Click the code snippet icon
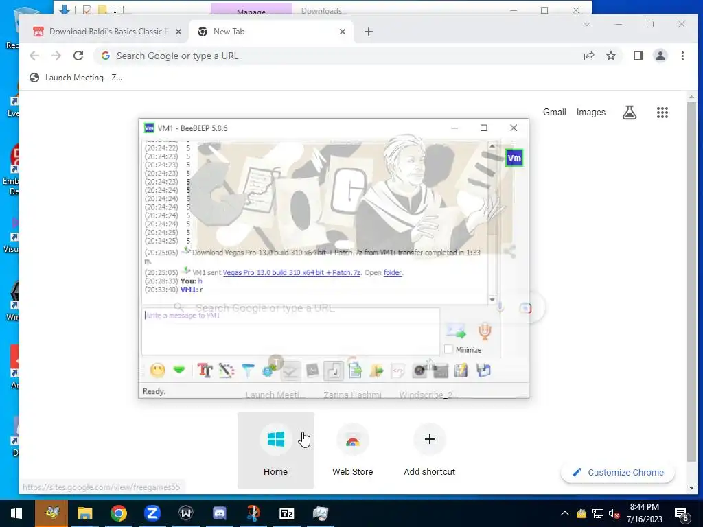The height and width of the screenshot is (527, 703). (397, 371)
